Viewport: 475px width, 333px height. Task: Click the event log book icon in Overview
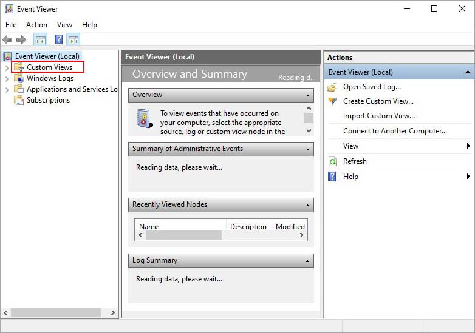pyautogui.click(x=144, y=118)
